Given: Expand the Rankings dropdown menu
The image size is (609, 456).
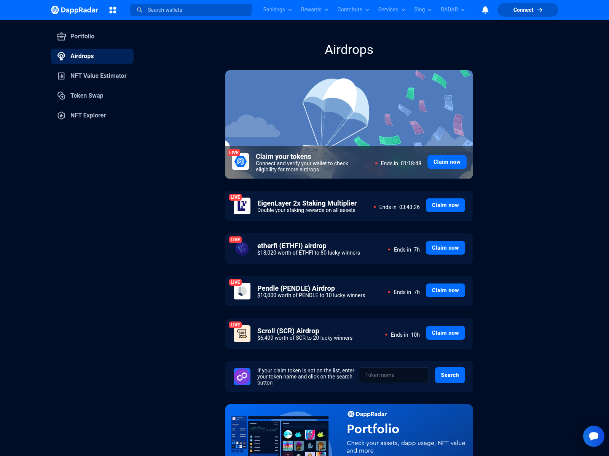Looking at the screenshot, I should point(277,9).
